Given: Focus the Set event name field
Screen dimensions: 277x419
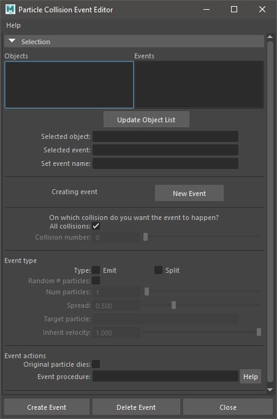Looking at the screenshot, I should (x=165, y=163).
